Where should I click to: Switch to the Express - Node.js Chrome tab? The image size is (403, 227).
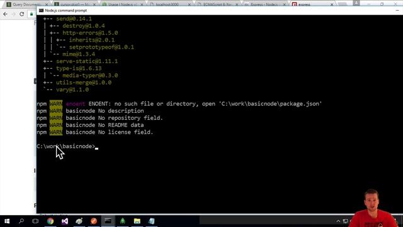(x=264, y=4)
